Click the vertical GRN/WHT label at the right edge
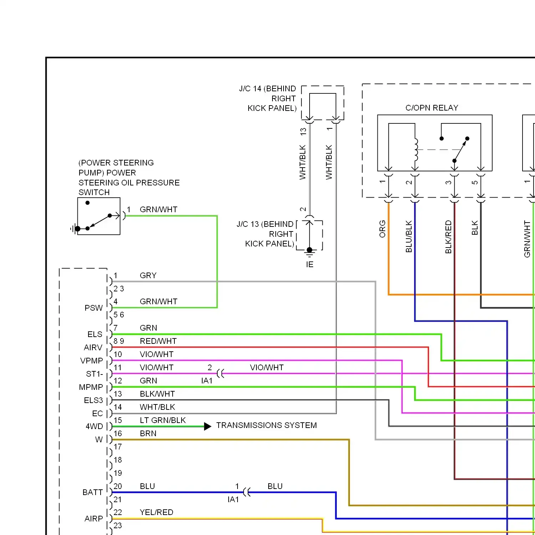The image size is (535, 535). pyautogui.click(x=527, y=239)
